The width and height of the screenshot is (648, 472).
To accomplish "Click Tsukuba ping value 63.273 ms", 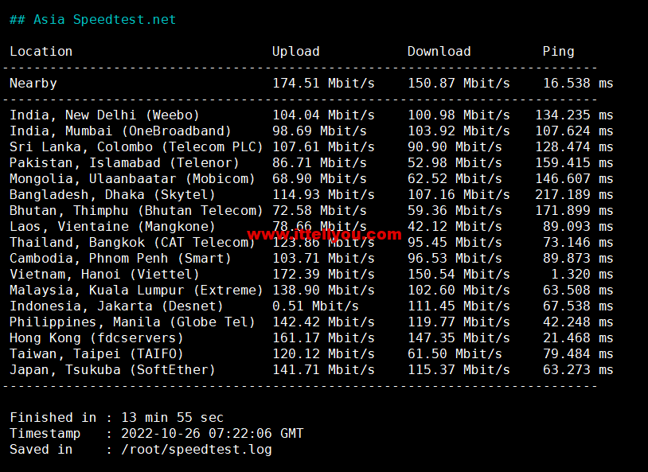I will click(578, 370).
